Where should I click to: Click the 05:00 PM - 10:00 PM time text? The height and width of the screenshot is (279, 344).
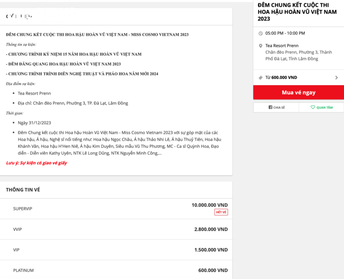click(x=285, y=33)
